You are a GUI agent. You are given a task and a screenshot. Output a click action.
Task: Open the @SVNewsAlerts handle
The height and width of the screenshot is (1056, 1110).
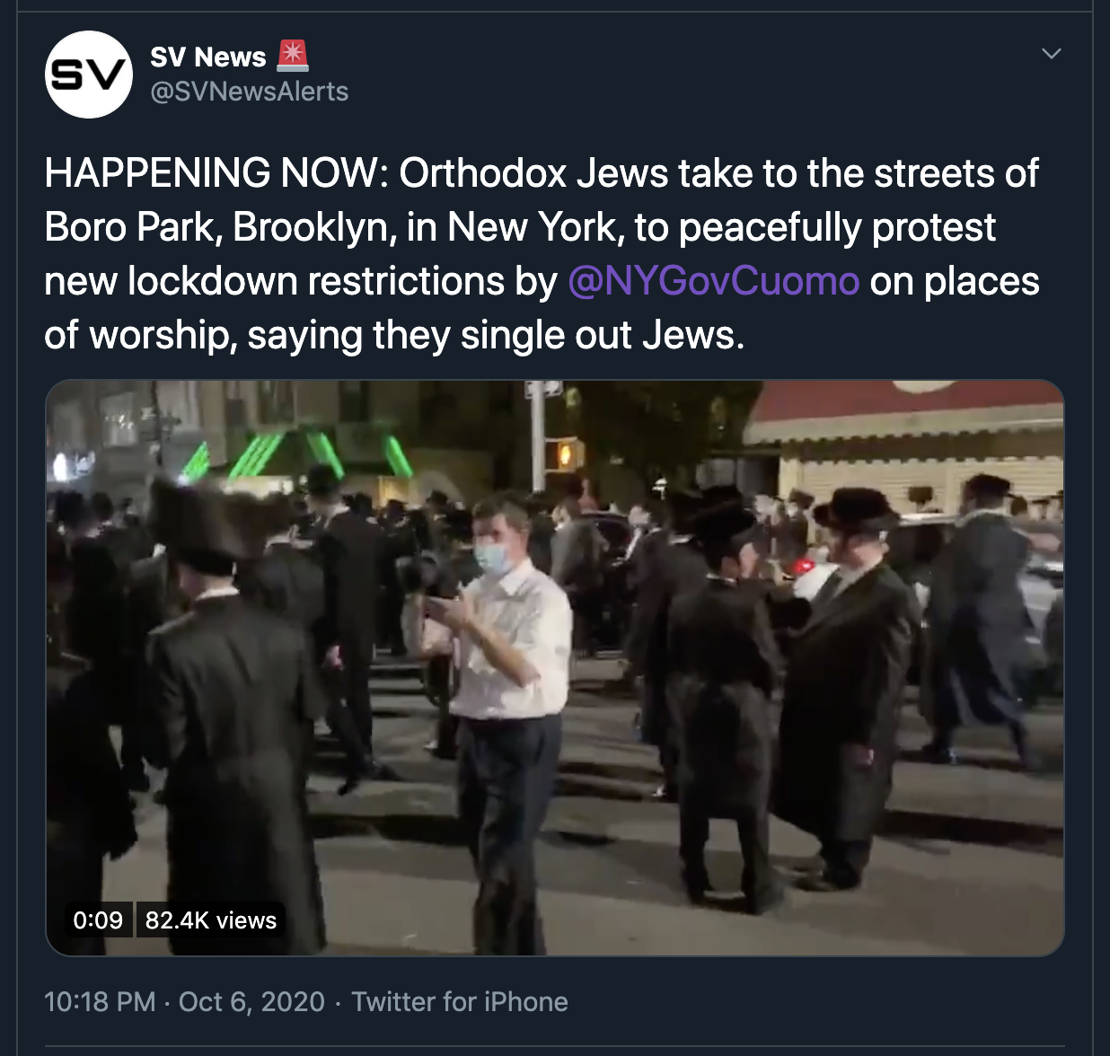[x=249, y=92]
